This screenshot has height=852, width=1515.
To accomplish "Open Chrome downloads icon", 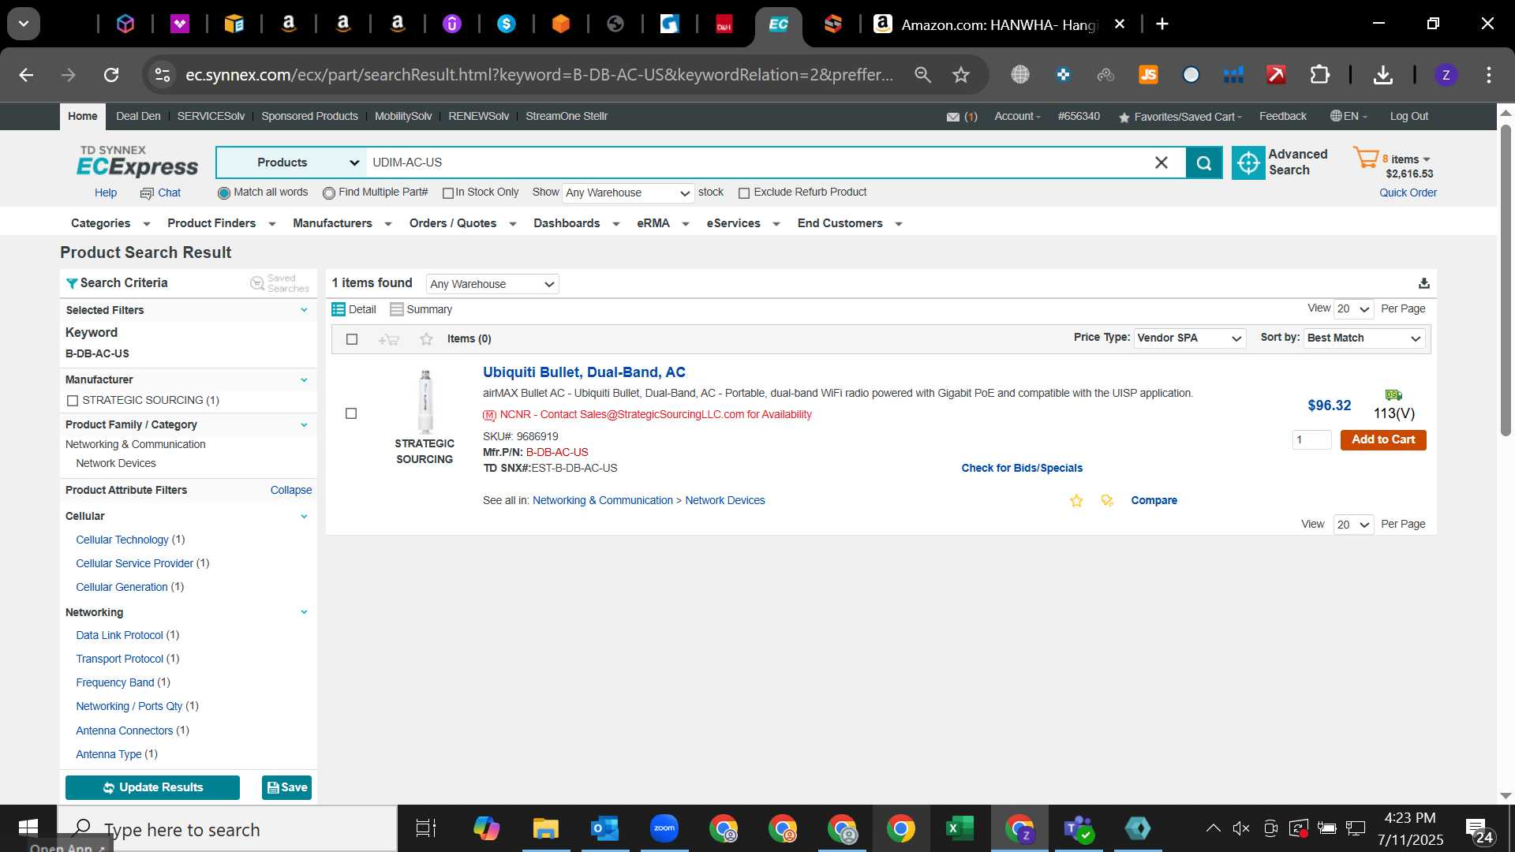I will [1382, 75].
